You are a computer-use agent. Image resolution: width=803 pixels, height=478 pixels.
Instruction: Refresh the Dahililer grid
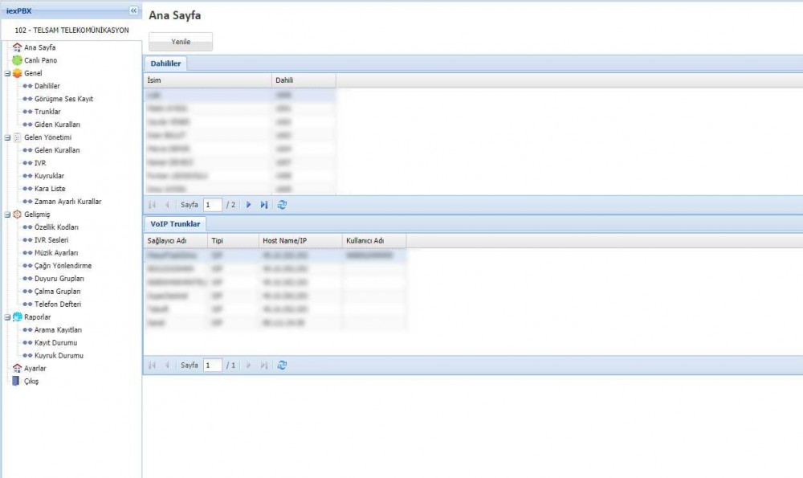(x=282, y=204)
